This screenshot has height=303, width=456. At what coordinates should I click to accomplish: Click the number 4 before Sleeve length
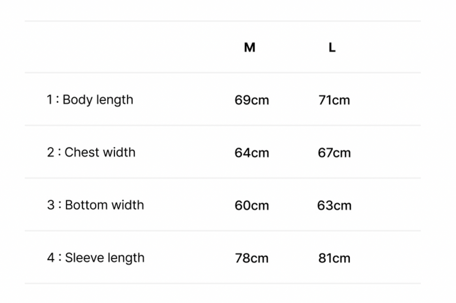pos(51,258)
